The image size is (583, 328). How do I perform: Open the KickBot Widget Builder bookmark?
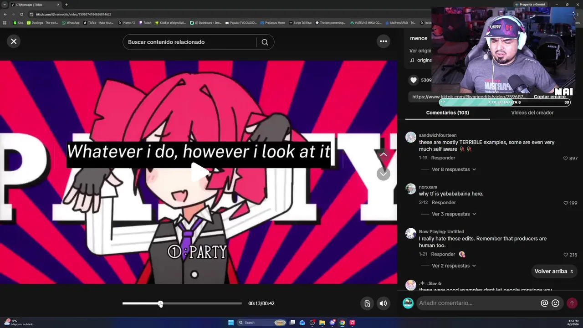click(x=171, y=23)
